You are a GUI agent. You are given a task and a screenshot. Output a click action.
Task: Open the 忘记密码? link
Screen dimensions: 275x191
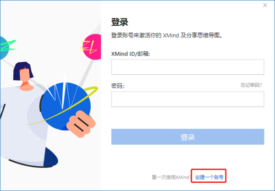coord(251,85)
